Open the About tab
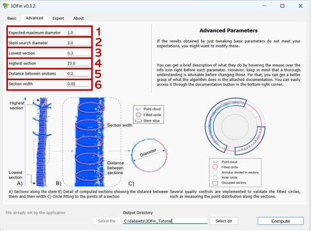311x231 pixels. pyautogui.click(x=78, y=18)
